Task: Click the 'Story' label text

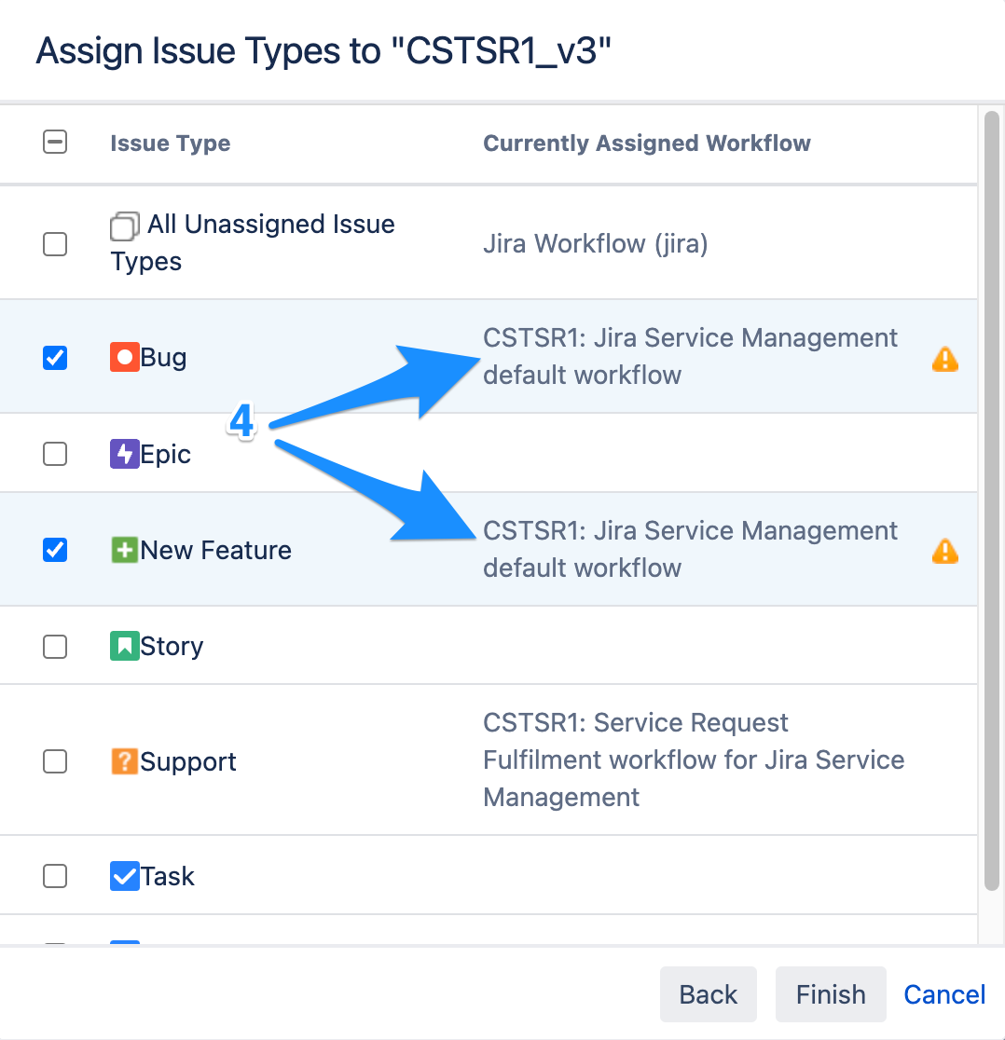Action: click(x=172, y=647)
